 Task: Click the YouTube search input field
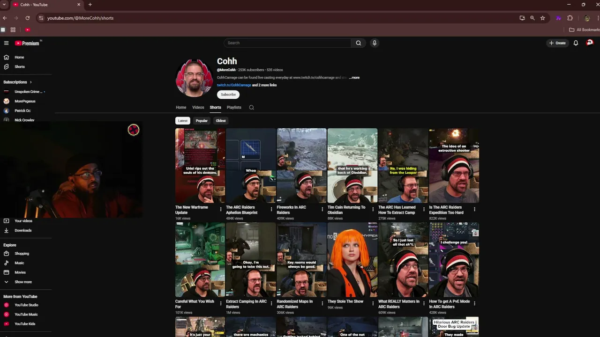pyautogui.click(x=288, y=43)
